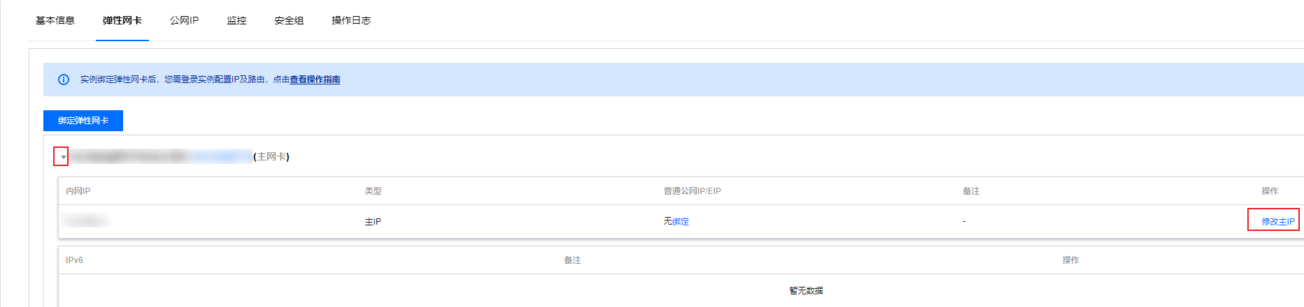
Task: Click the 普通公网IP/EIP column header
Action: (692, 190)
